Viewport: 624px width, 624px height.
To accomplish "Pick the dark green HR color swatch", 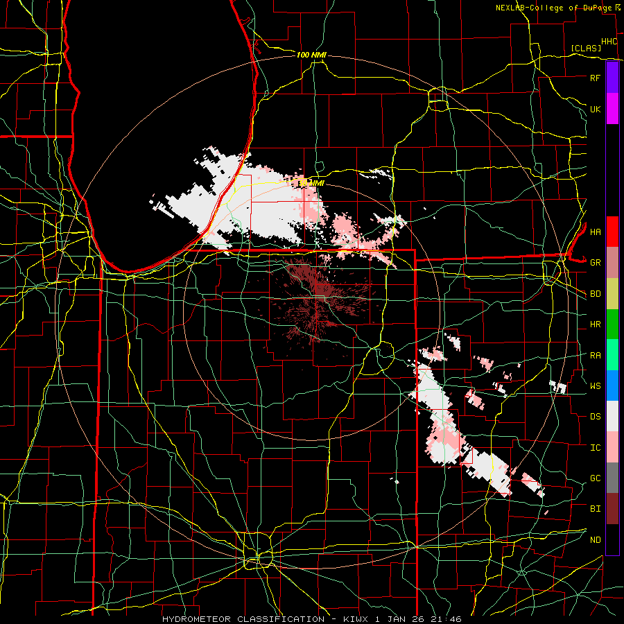I will coord(612,324).
